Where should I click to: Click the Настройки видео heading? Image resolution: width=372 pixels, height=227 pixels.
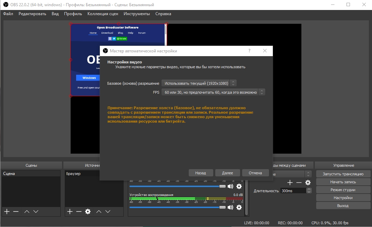pos(125,62)
